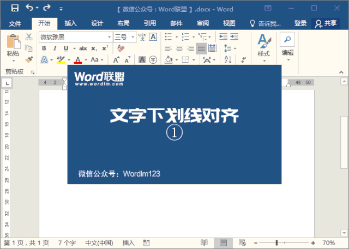
Task: Increase paragraph indent
Action: click(x=234, y=37)
